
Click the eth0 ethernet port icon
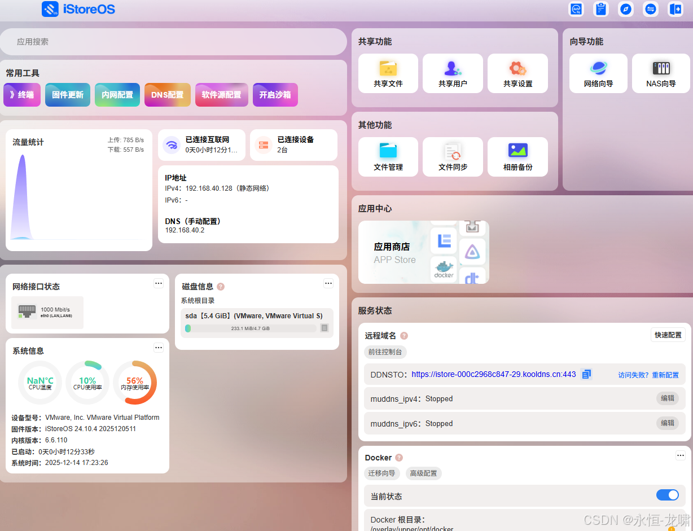27,311
